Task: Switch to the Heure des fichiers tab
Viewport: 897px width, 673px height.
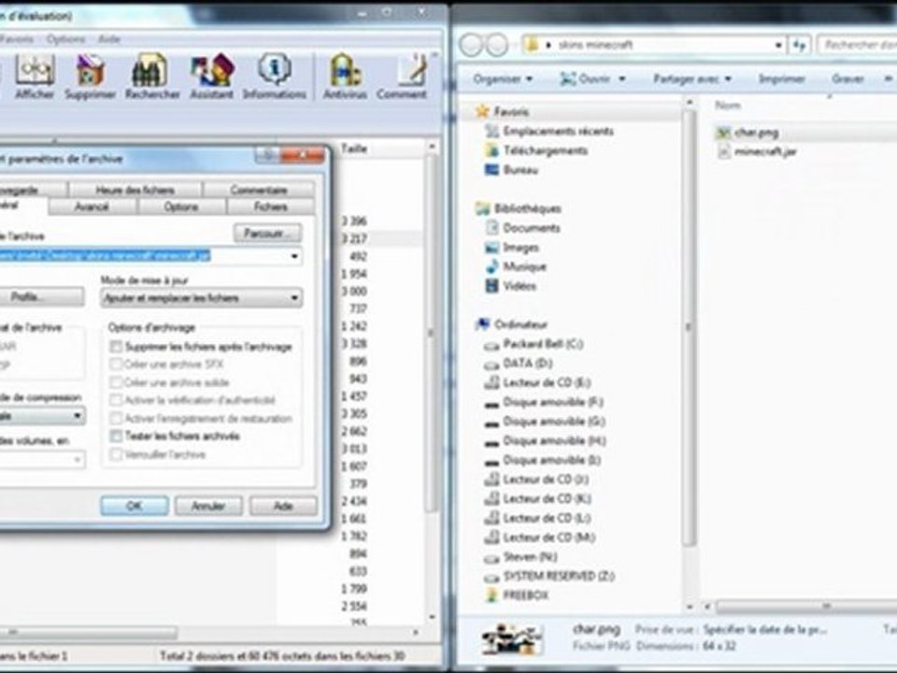Action: pos(135,190)
